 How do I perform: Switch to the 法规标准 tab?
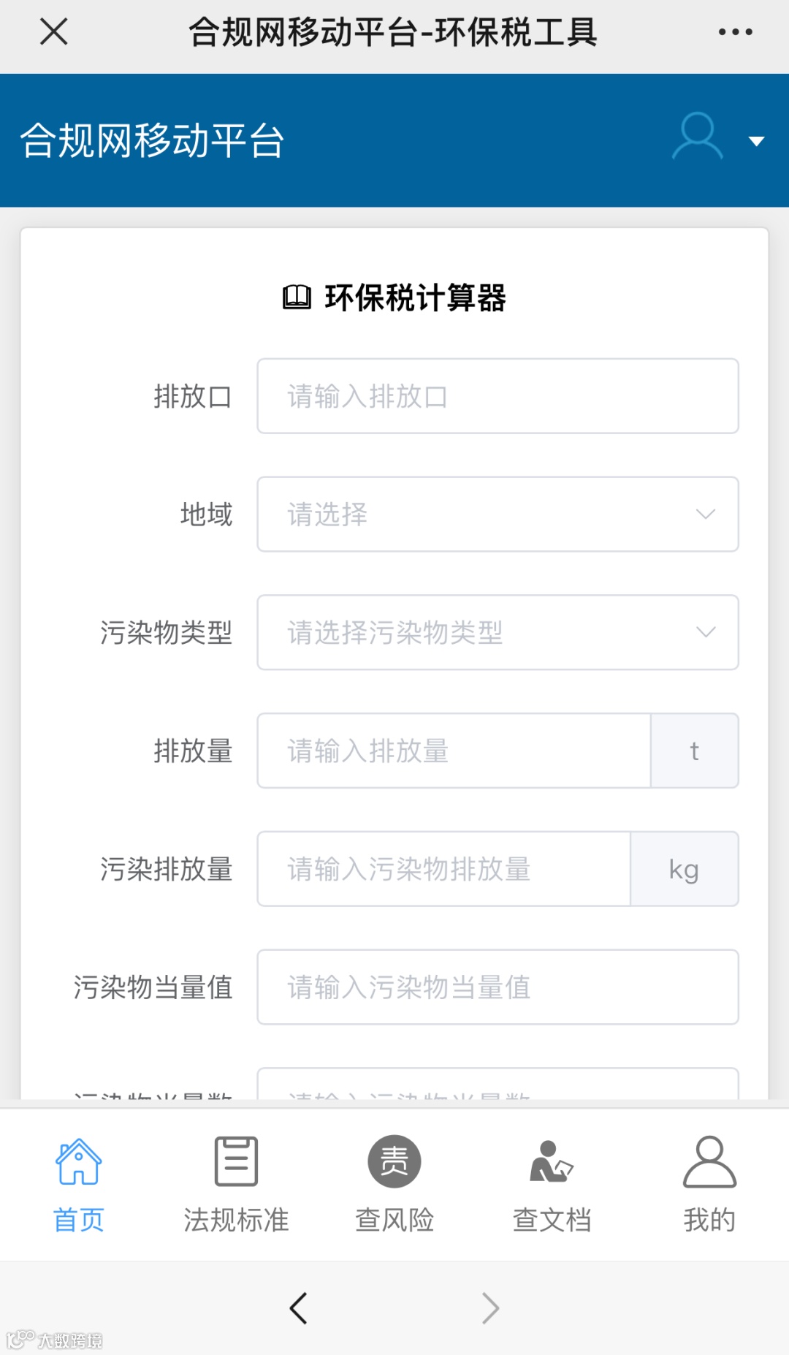pos(236,1184)
